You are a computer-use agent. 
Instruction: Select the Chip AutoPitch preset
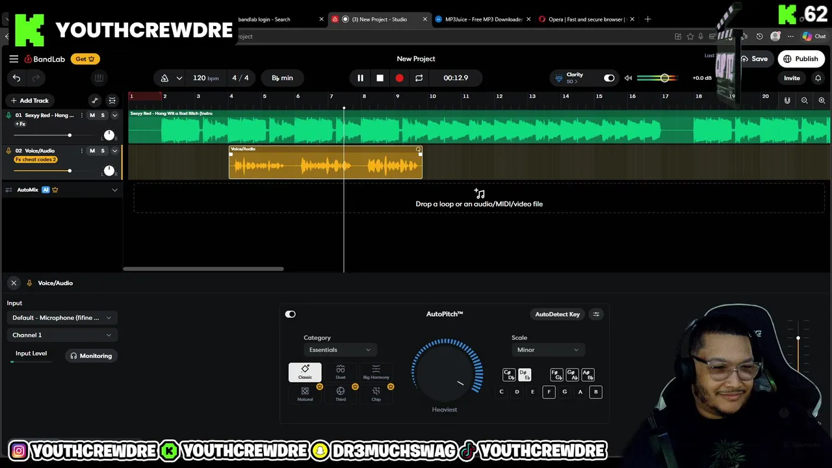pos(376,394)
